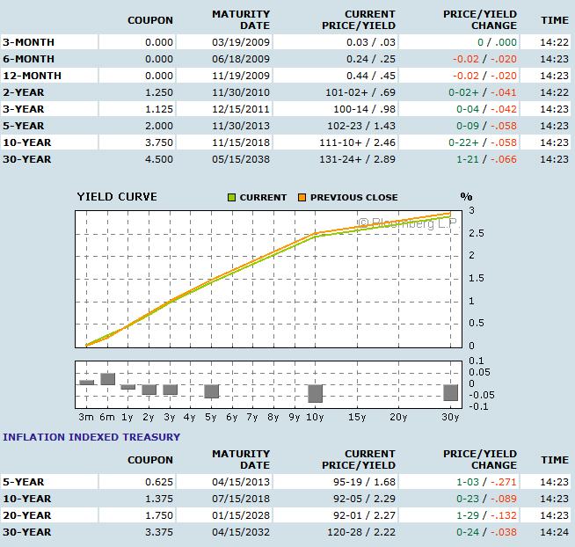Select the 6-MONTH row label
Screen dimensions: 575x547
(x=29, y=59)
